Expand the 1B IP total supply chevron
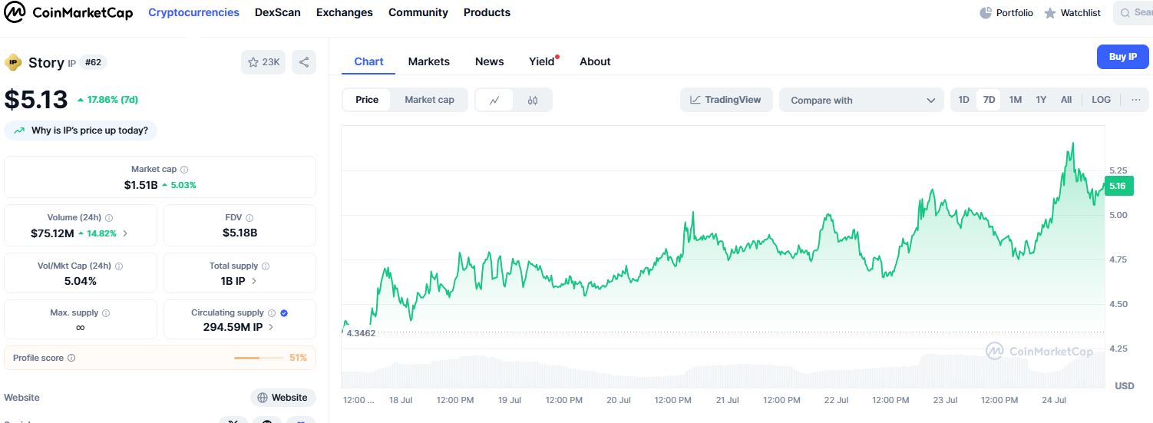This screenshot has width=1153, height=423. 254,281
